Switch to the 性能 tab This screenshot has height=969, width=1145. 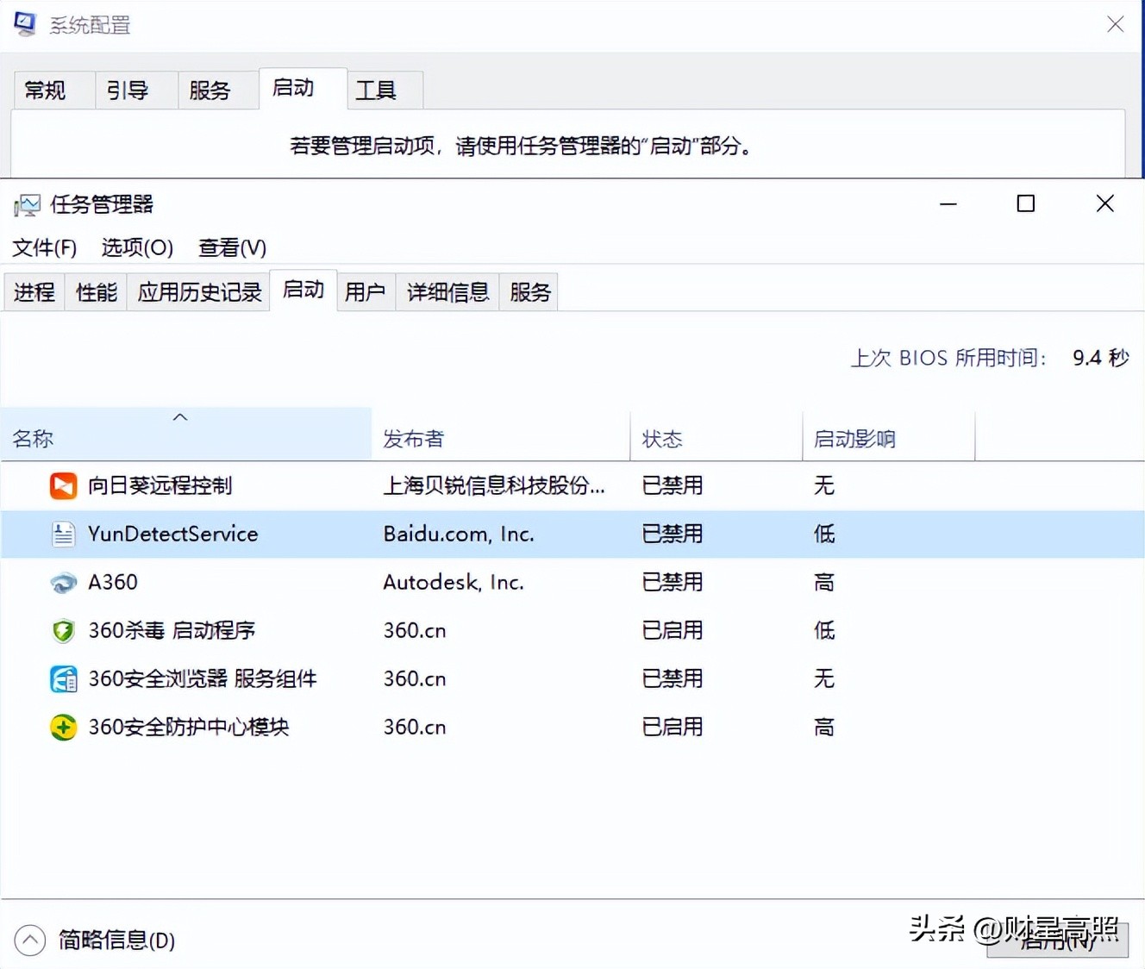97,292
